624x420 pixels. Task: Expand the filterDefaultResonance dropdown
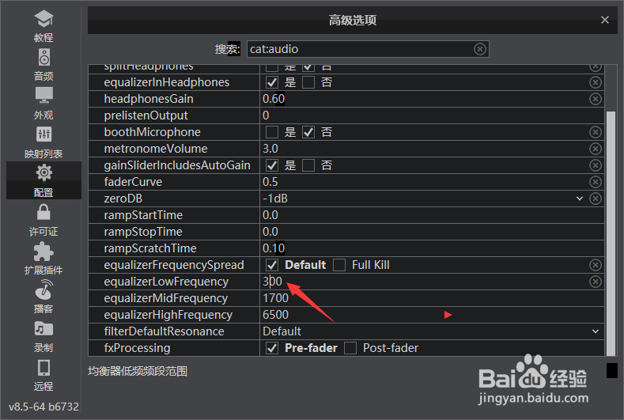tap(596, 331)
